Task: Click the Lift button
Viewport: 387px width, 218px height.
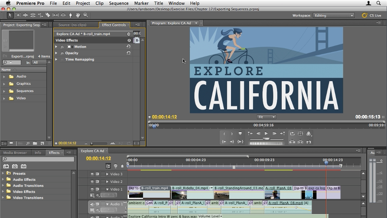Action: pyautogui.click(x=292, y=142)
